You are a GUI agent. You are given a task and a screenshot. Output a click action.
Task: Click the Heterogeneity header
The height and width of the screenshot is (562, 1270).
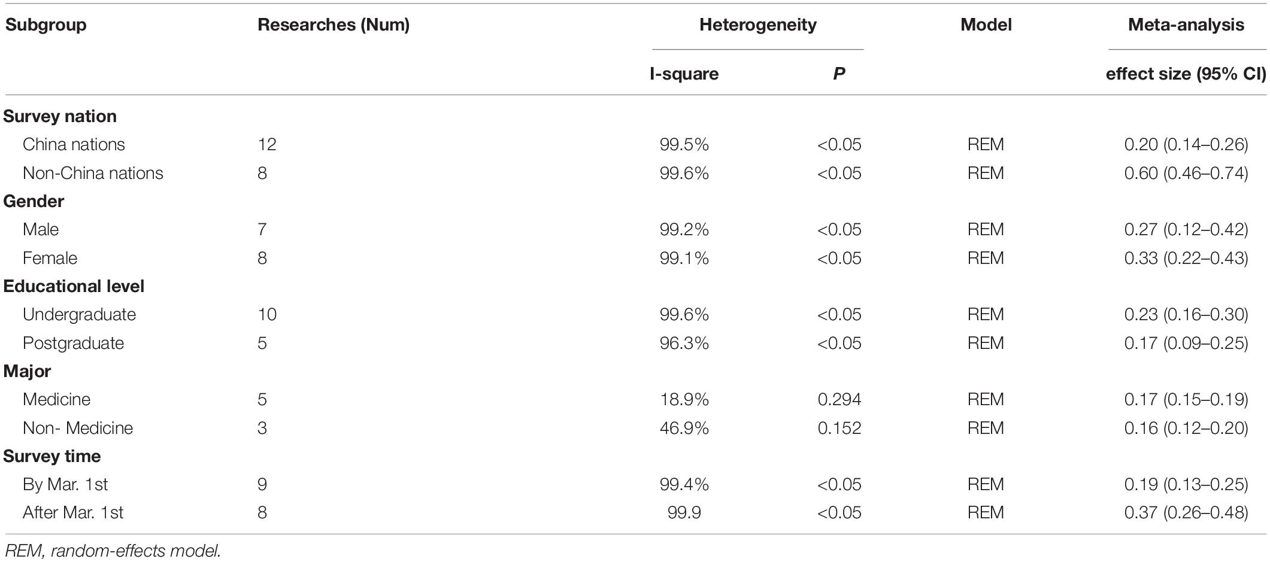click(x=757, y=25)
